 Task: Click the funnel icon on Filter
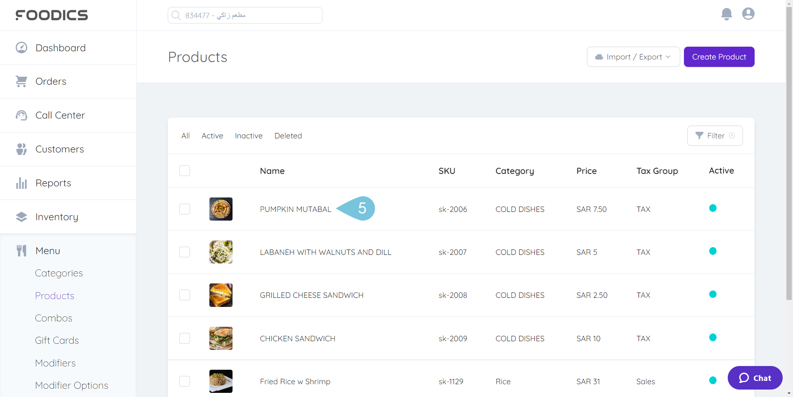[x=699, y=136]
